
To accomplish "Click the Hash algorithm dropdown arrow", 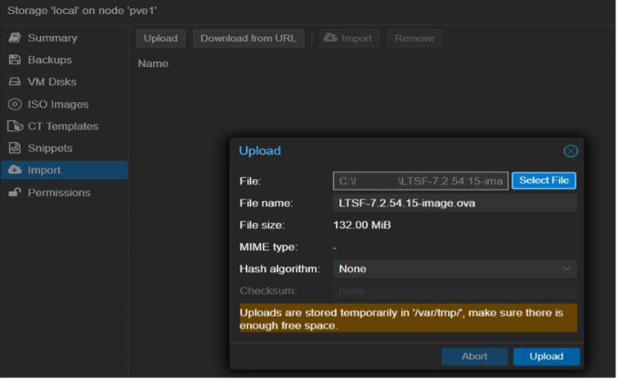I will 566,269.
